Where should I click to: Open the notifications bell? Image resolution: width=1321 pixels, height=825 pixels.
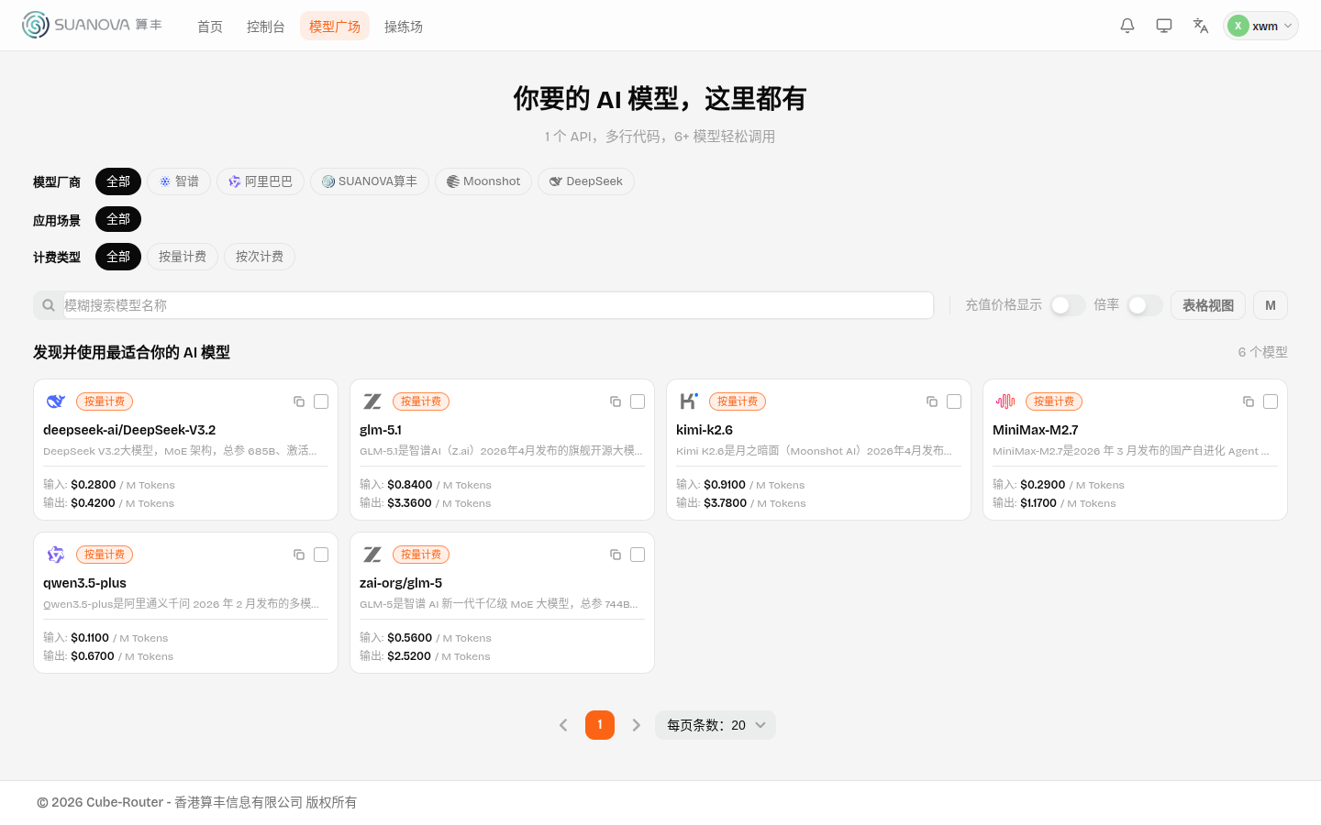(x=1127, y=26)
